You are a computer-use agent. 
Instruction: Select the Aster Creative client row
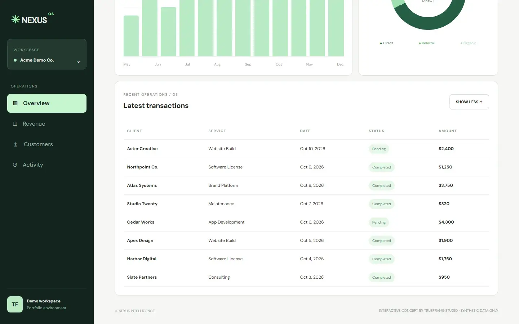coord(306,149)
